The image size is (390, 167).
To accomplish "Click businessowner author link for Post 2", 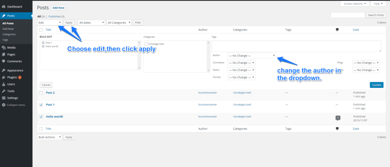I will point(208,93).
